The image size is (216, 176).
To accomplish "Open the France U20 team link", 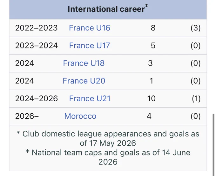I will click(84, 81).
